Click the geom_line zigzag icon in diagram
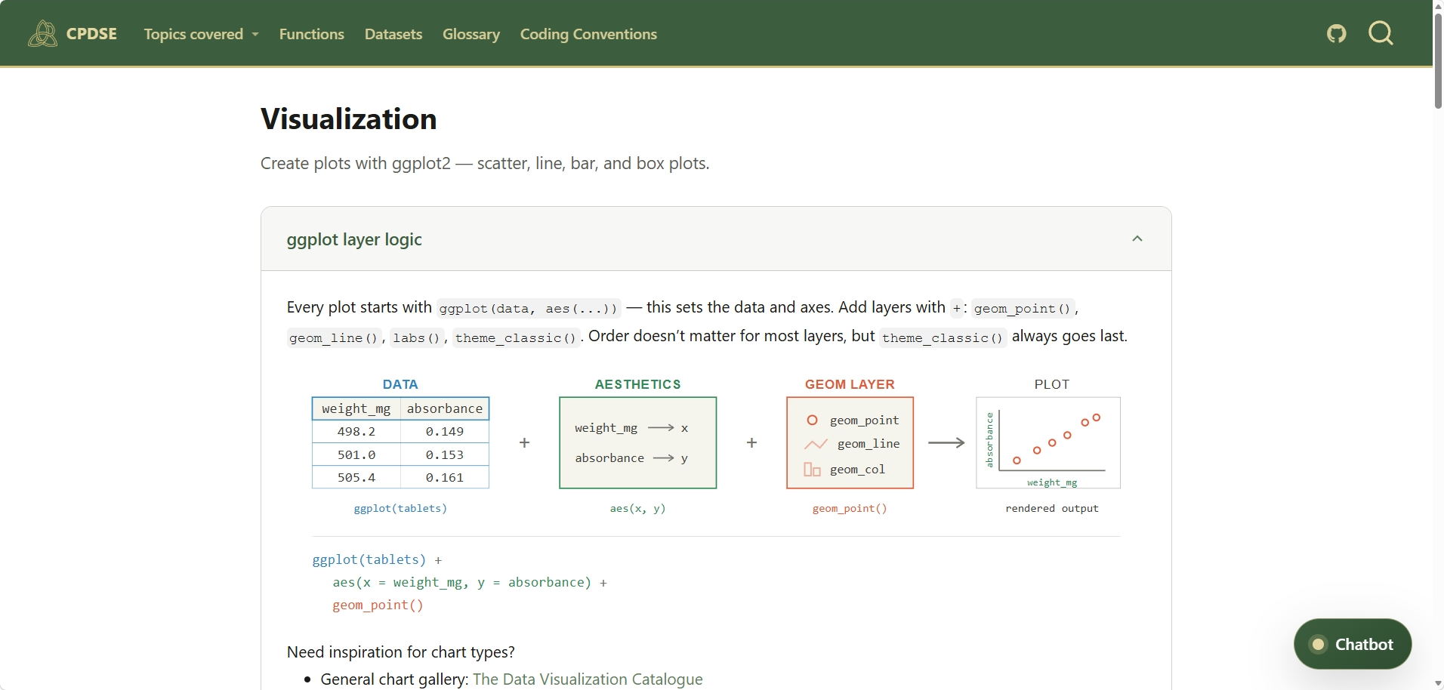Screen dimensions: 1444x690 click(816, 444)
